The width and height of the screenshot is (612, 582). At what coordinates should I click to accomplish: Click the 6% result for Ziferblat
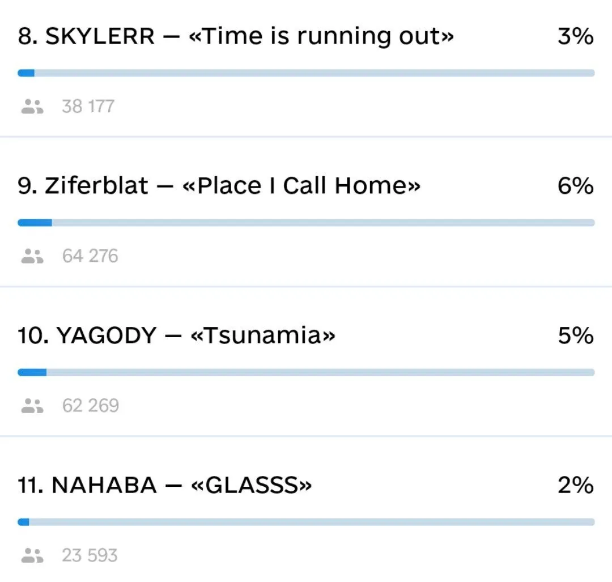(575, 186)
